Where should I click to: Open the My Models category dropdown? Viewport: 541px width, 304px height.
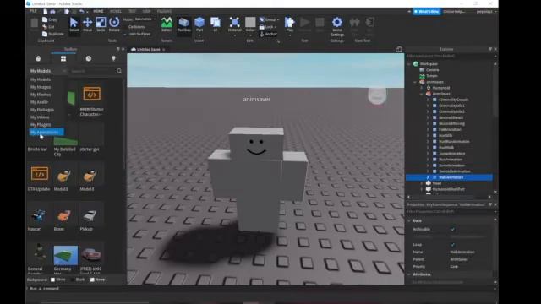[48, 71]
